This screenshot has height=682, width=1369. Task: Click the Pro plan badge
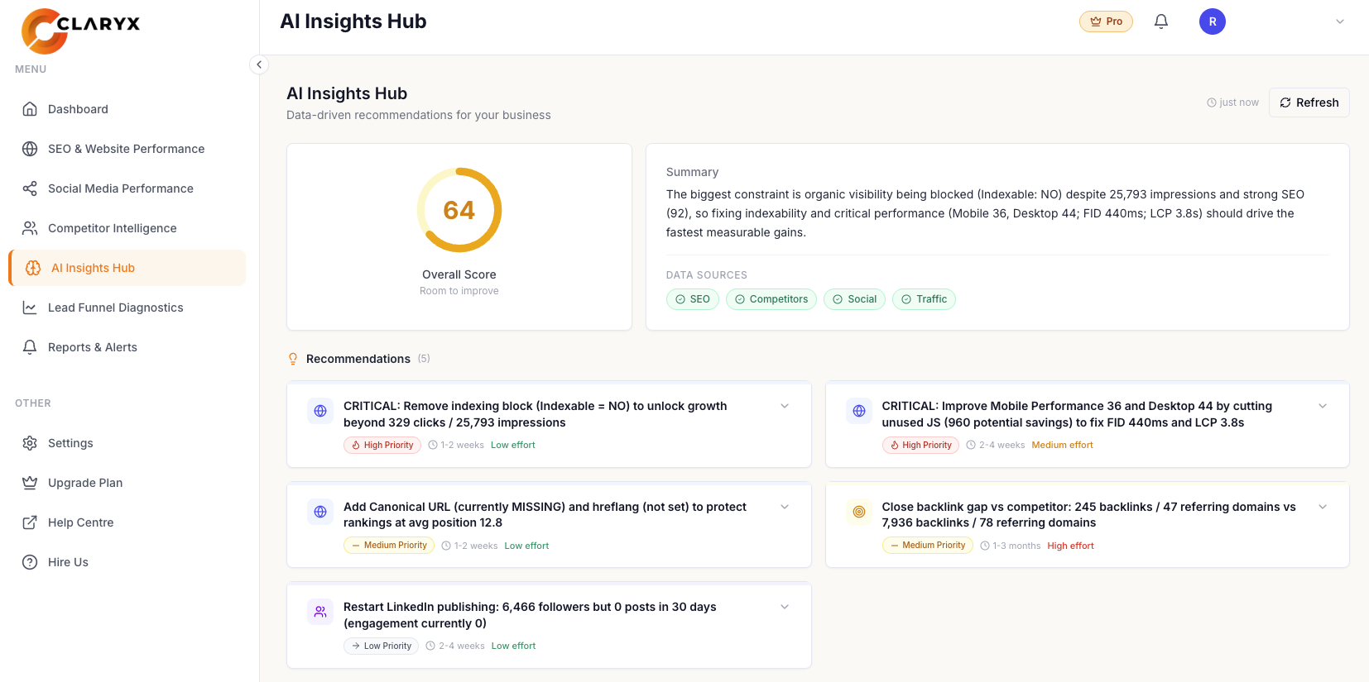click(1106, 21)
